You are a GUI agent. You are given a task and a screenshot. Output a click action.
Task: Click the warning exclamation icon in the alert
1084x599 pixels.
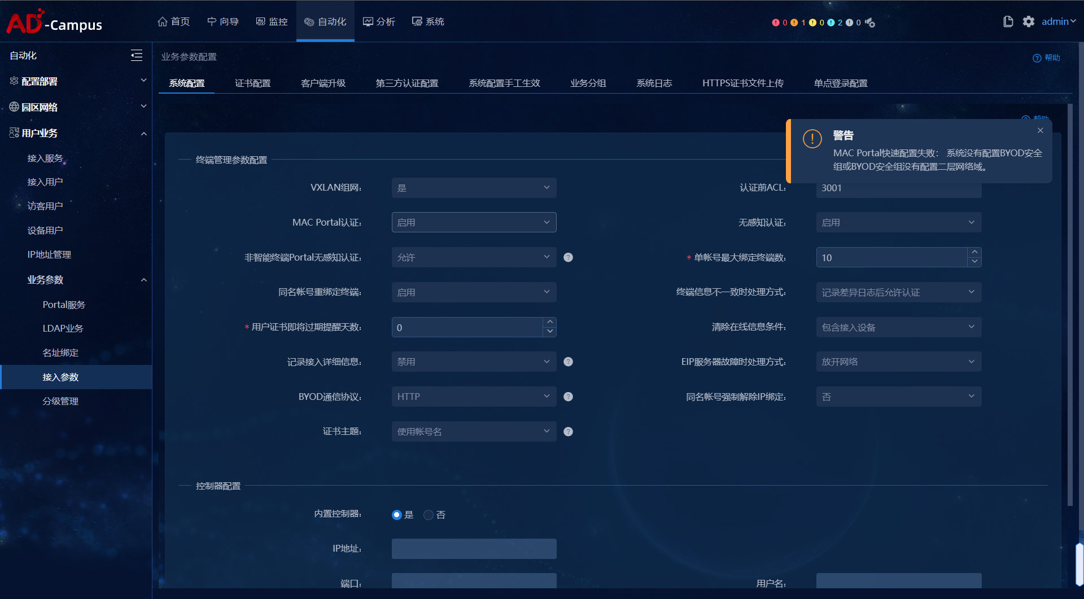(x=812, y=139)
